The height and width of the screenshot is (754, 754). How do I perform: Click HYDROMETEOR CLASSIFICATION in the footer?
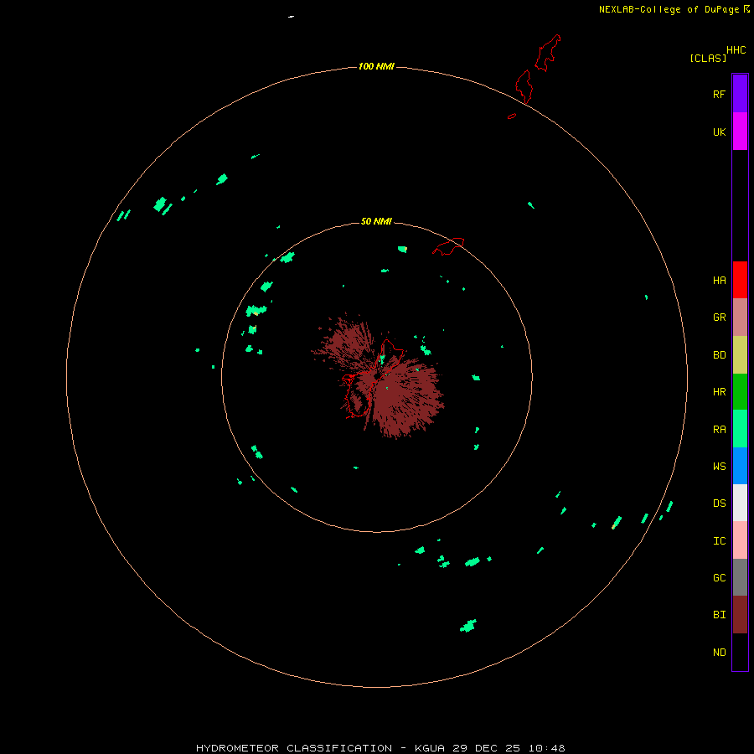coord(294,748)
